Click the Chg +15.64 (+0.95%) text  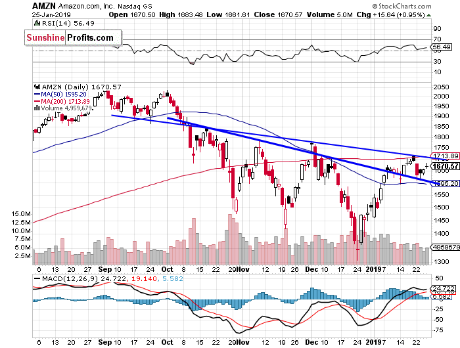pos(390,14)
